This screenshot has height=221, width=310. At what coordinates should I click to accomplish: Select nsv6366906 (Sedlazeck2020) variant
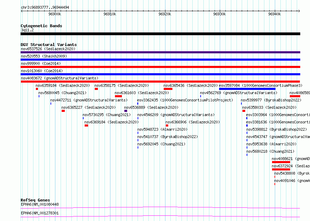coord(193,122)
